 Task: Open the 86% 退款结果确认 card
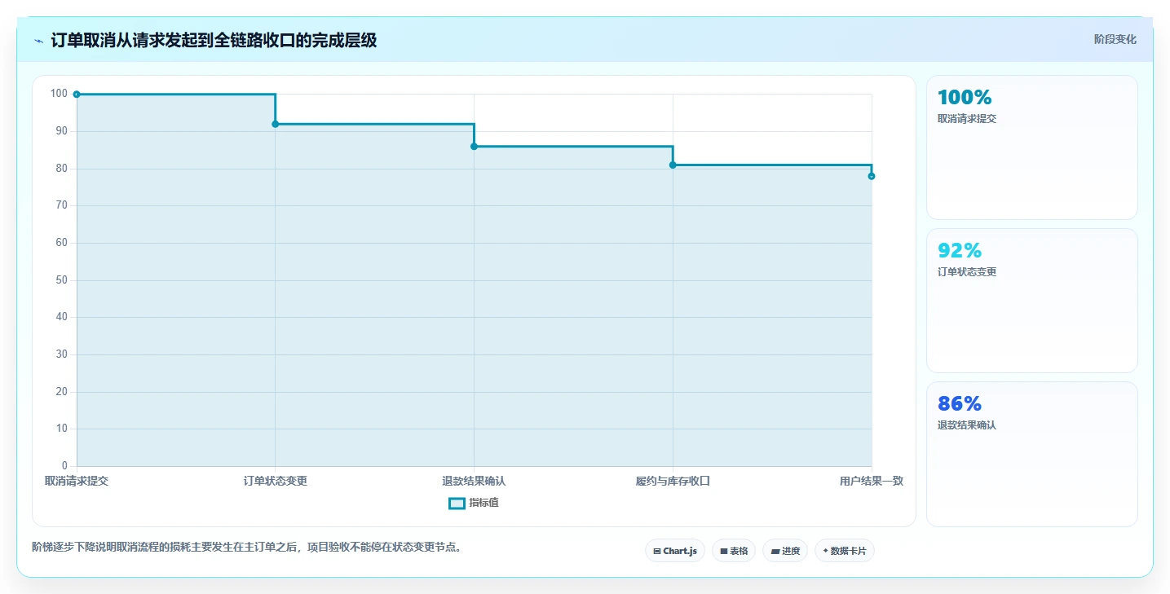(x=1031, y=454)
